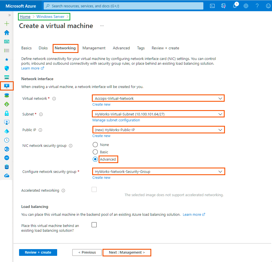Open the Public IP dropdown
The image size is (272, 262).
pyautogui.click(x=159, y=130)
